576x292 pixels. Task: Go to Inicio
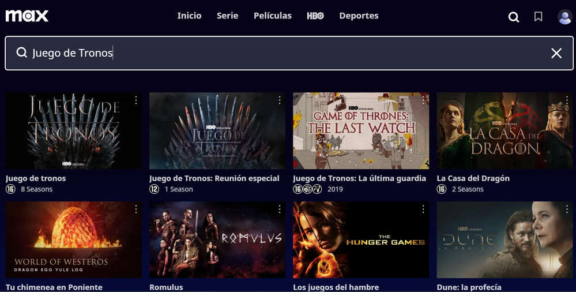click(x=189, y=16)
